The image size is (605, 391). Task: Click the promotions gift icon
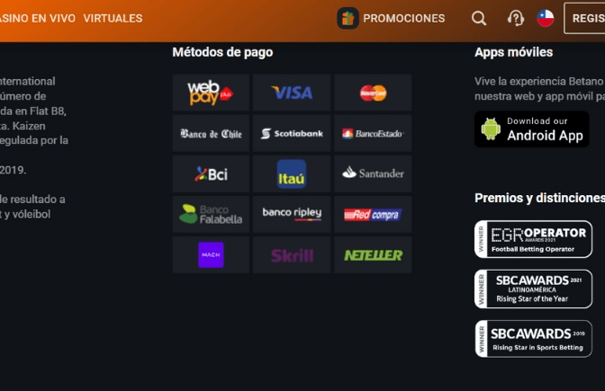pos(348,18)
